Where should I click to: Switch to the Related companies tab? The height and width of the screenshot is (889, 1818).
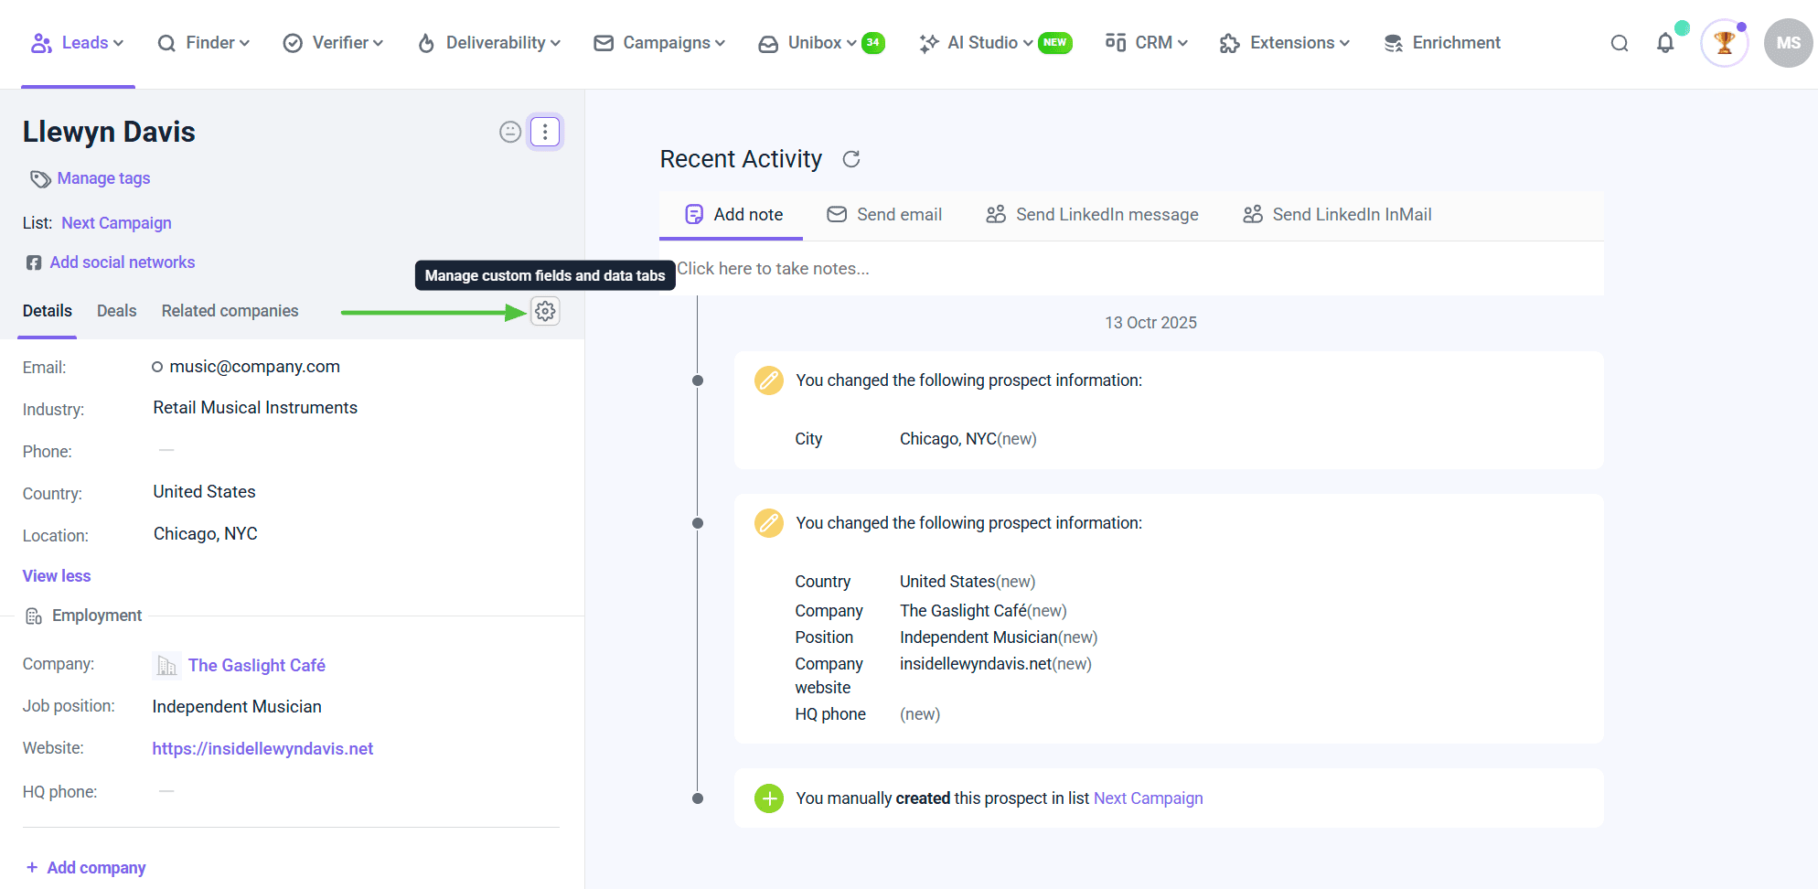pos(230,311)
